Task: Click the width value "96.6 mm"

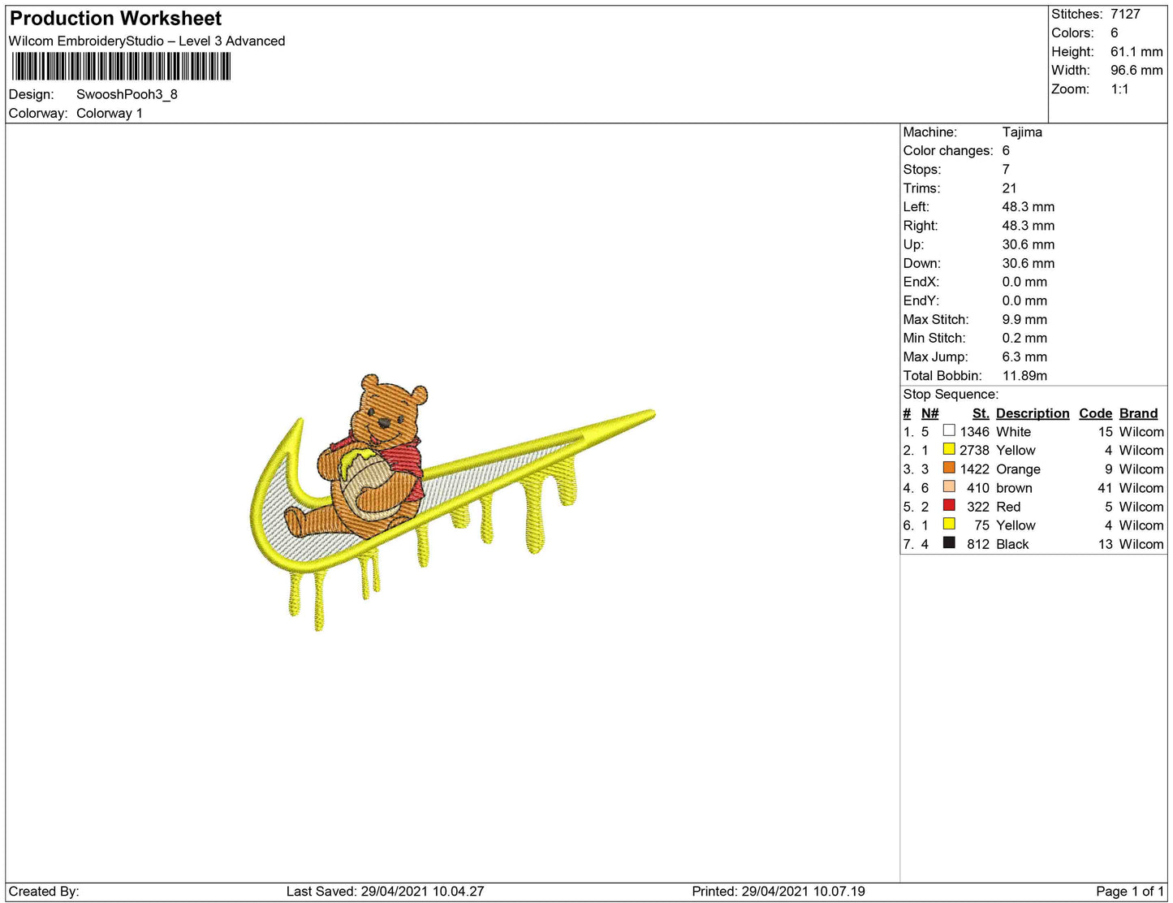Action: click(1136, 70)
